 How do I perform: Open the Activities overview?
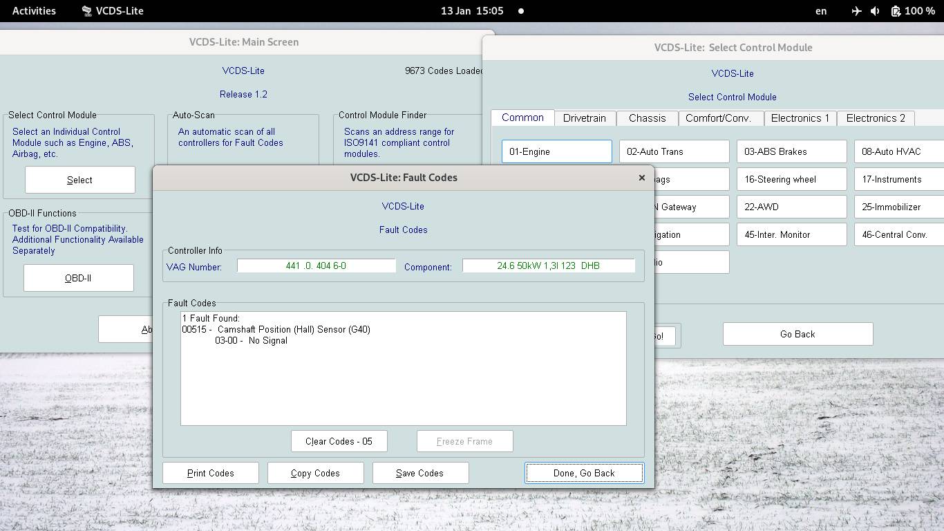click(34, 10)
